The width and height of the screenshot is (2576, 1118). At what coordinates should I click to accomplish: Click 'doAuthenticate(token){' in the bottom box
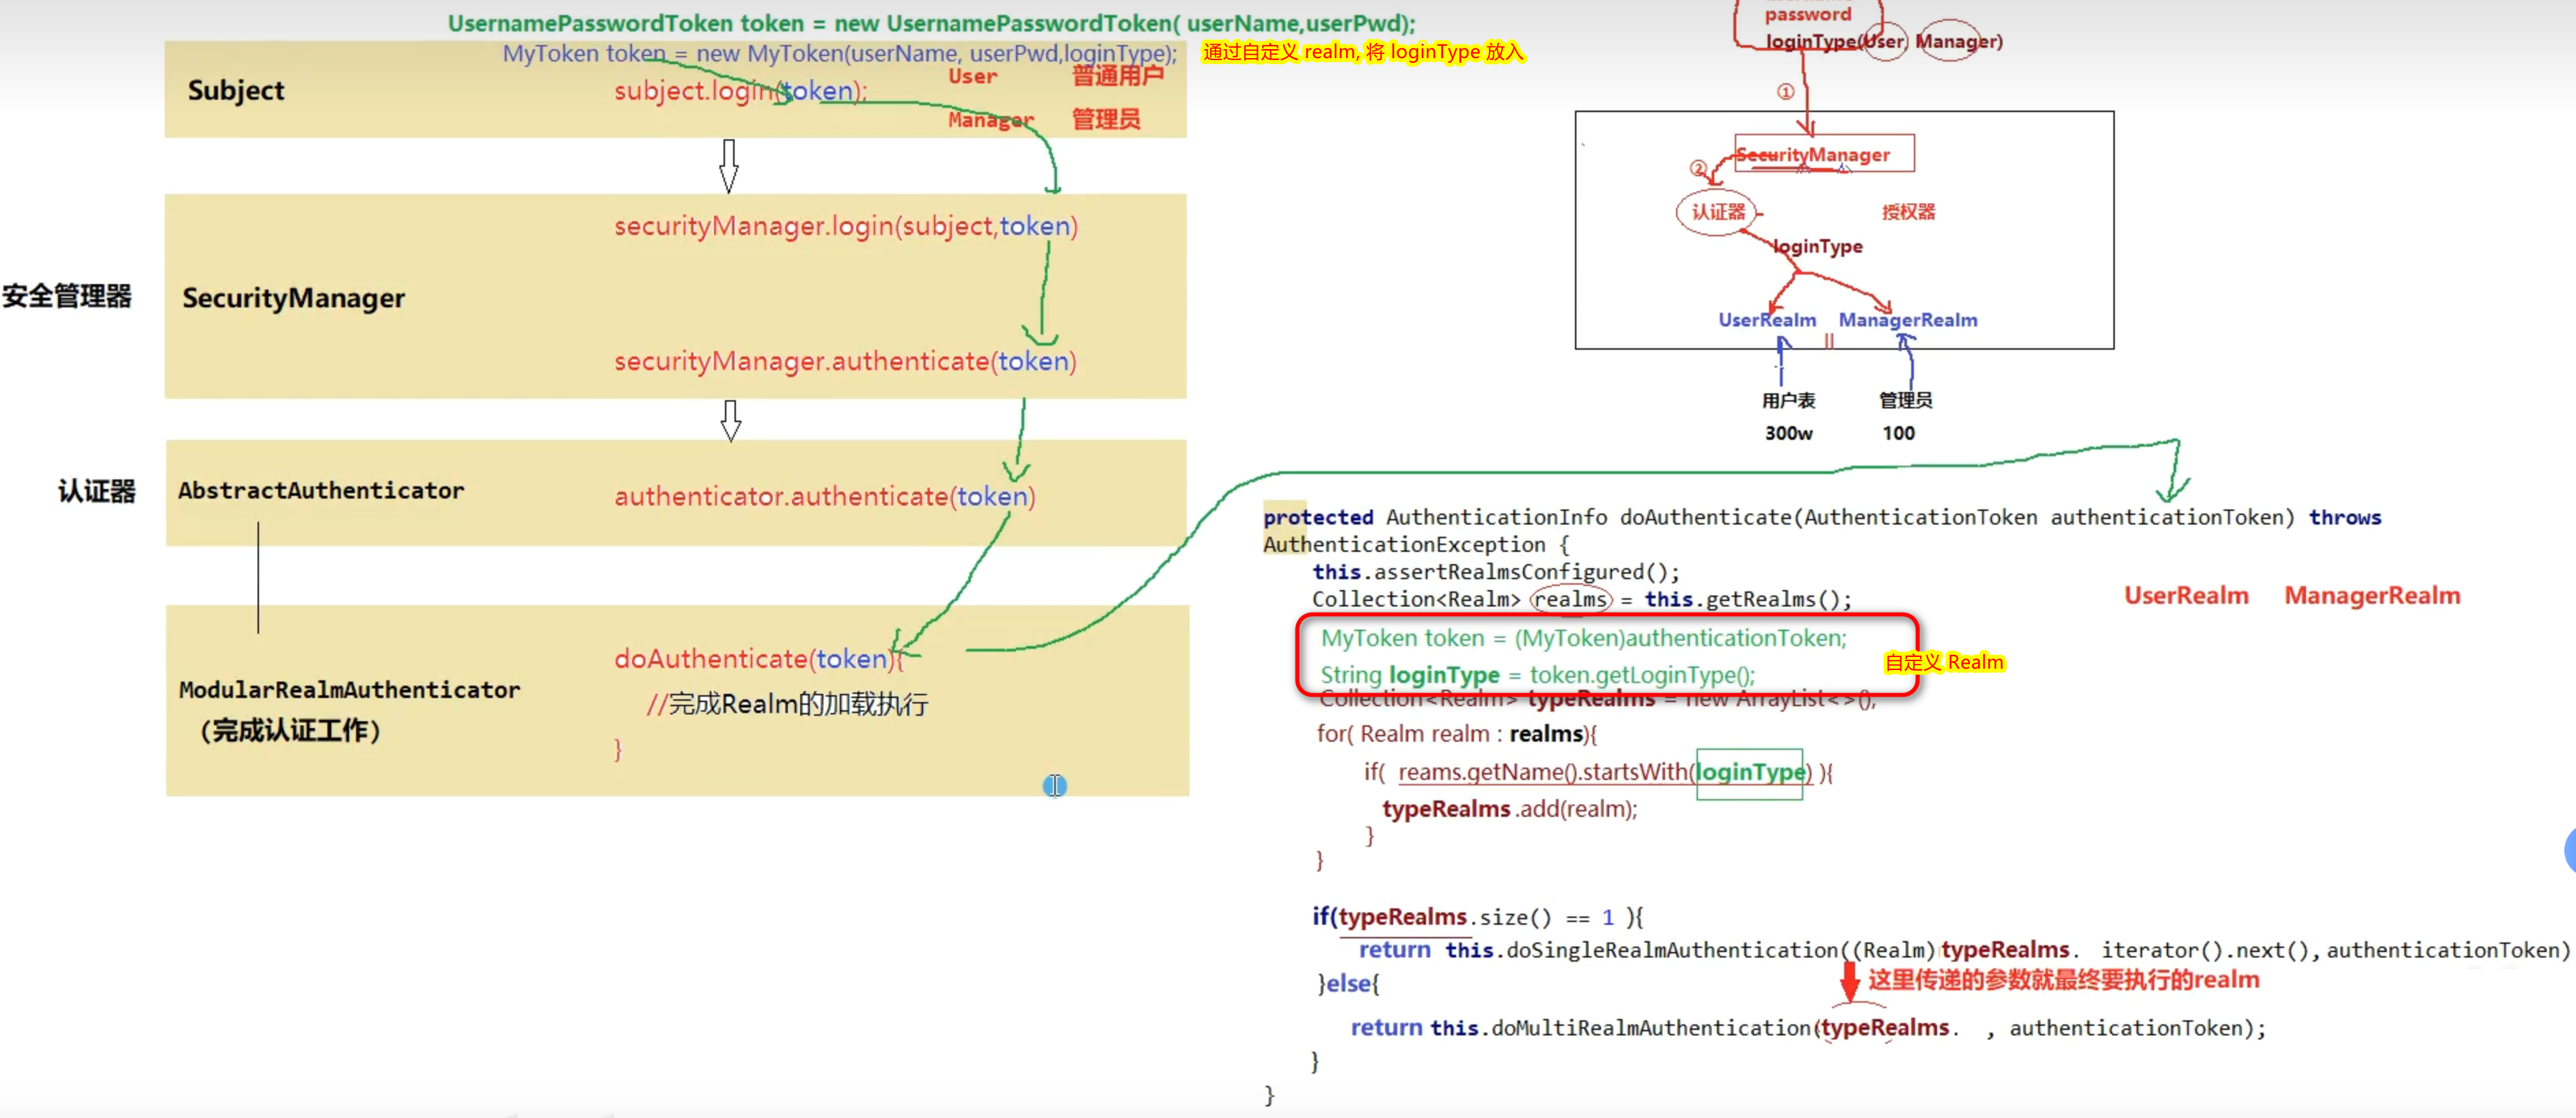pyautogui.click(x=759, y=660)
